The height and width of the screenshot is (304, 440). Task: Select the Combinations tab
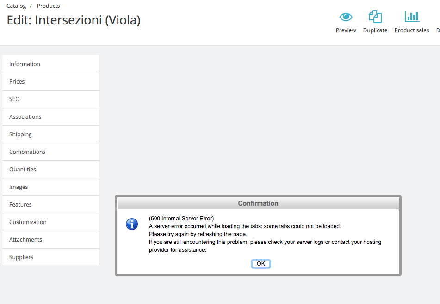pyautogui.click(x=51, y=152)
